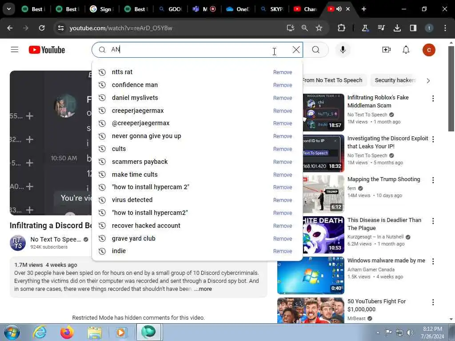The height and width of the screenshot is (341, 455).
Task: Start voice search with the microphone
Action: click(x=343, y=50)
